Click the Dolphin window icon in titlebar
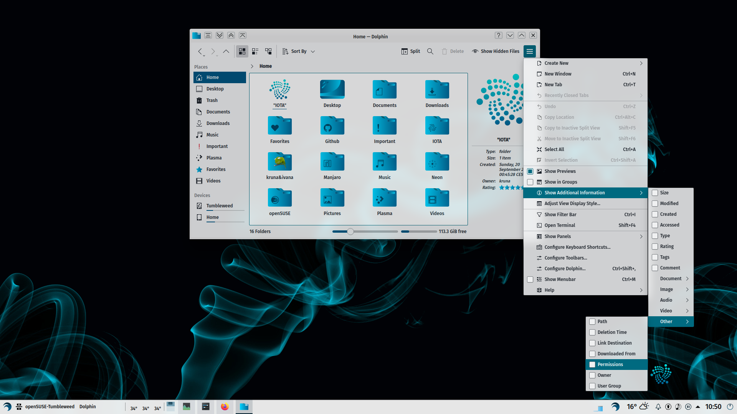Viewport: 737px width, 414px height. pyautogui.click(x=197, y=36)
